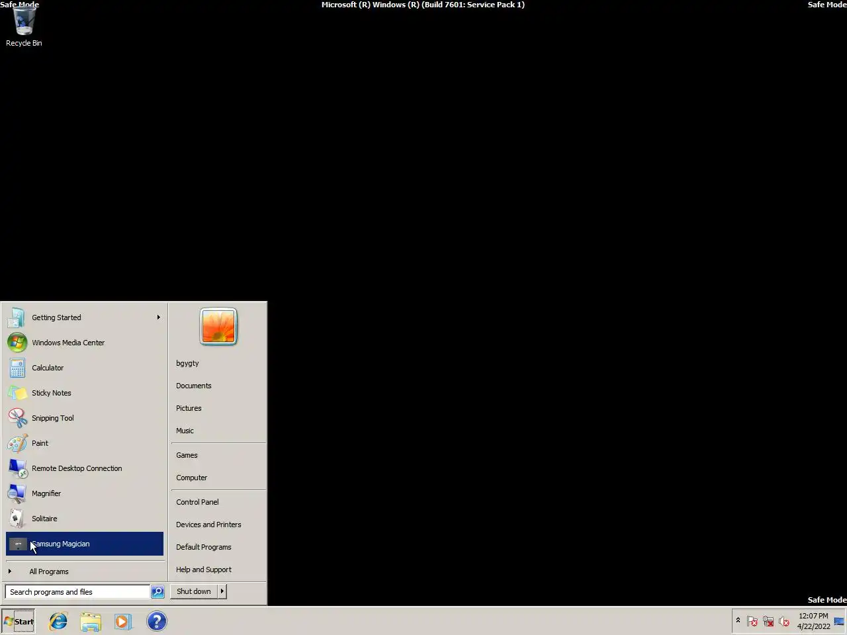
Task: Open the Samsung Magician icon
Action: 17,544
